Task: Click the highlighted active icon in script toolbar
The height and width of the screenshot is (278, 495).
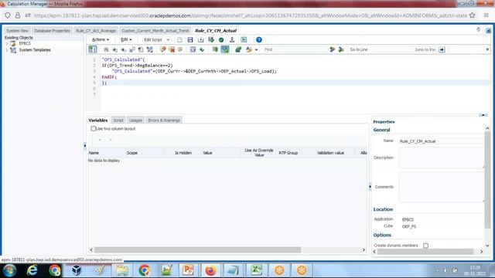Action: pos(225,49)
